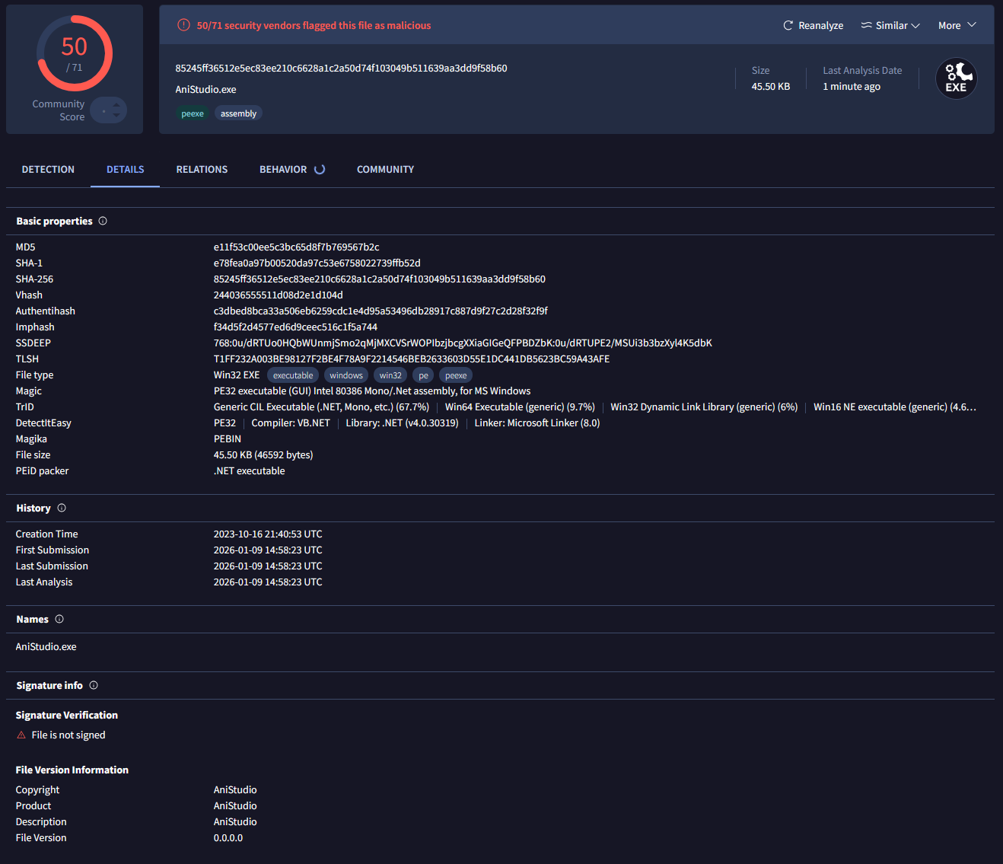Screen dimensions: 1003x864
Task: Click the executable file type tag
Action: point(293,375)
